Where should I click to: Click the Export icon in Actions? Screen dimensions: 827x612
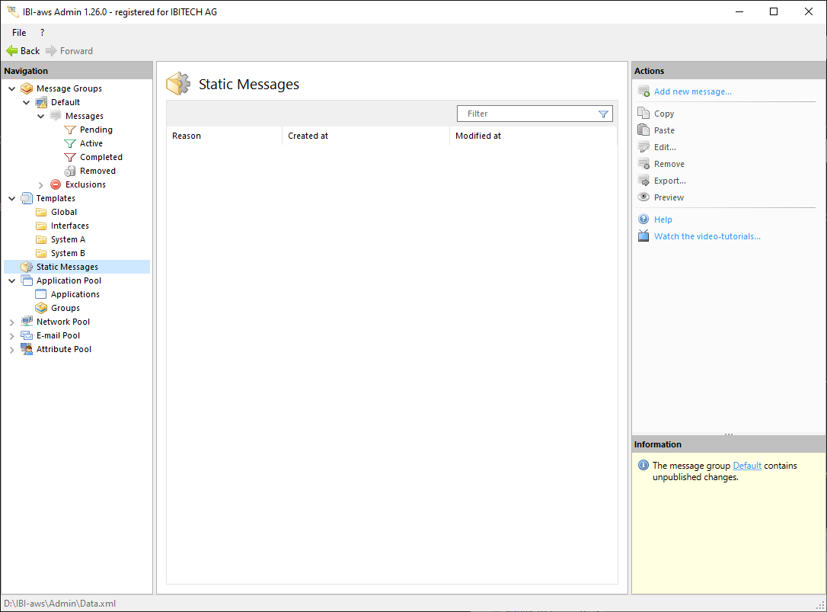(643, 181)
